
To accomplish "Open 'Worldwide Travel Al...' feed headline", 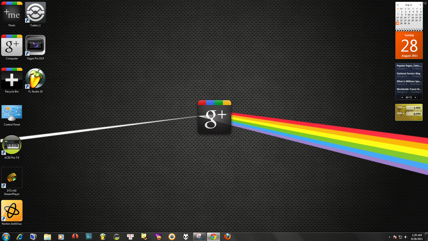I will [409, 89].
